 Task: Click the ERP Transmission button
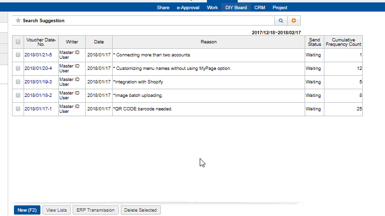pyautogui.click(x=95, y=210)
